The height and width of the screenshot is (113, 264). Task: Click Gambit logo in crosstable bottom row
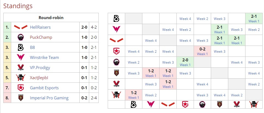pyautogui.click(x=185, y=104)
